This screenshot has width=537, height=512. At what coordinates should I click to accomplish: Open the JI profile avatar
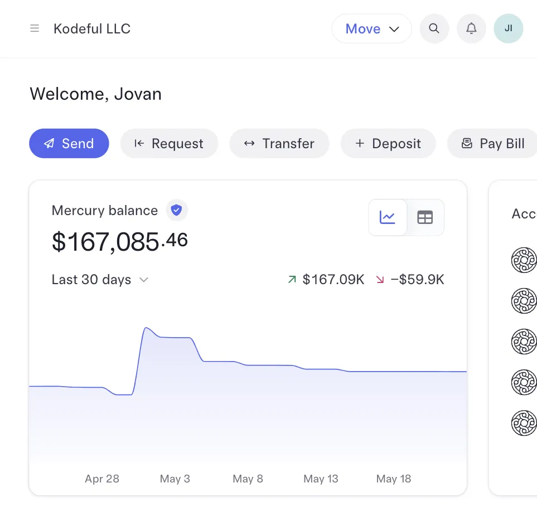click(x=508, y=28)
